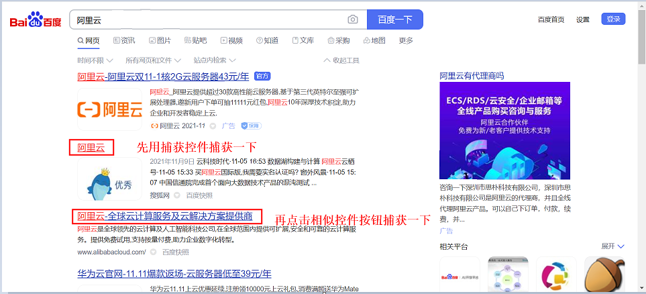Switch to the 视频 tab
646x294 pixels.
pyautogui.click(x=231, y=40)
